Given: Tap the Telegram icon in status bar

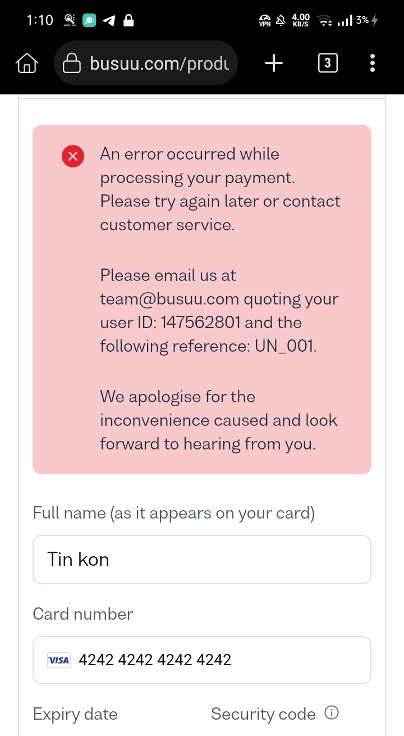Looking at the screenshot, I should 109,21.
